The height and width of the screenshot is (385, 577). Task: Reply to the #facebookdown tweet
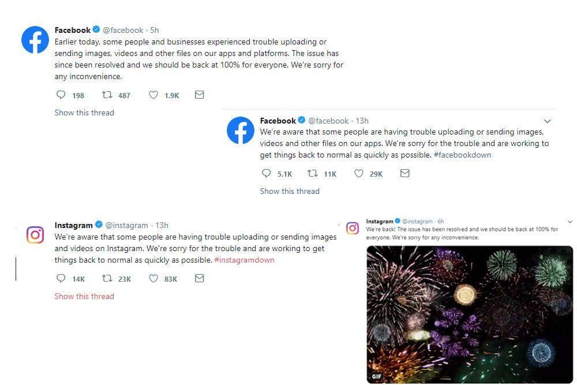[x=267, y=173]
